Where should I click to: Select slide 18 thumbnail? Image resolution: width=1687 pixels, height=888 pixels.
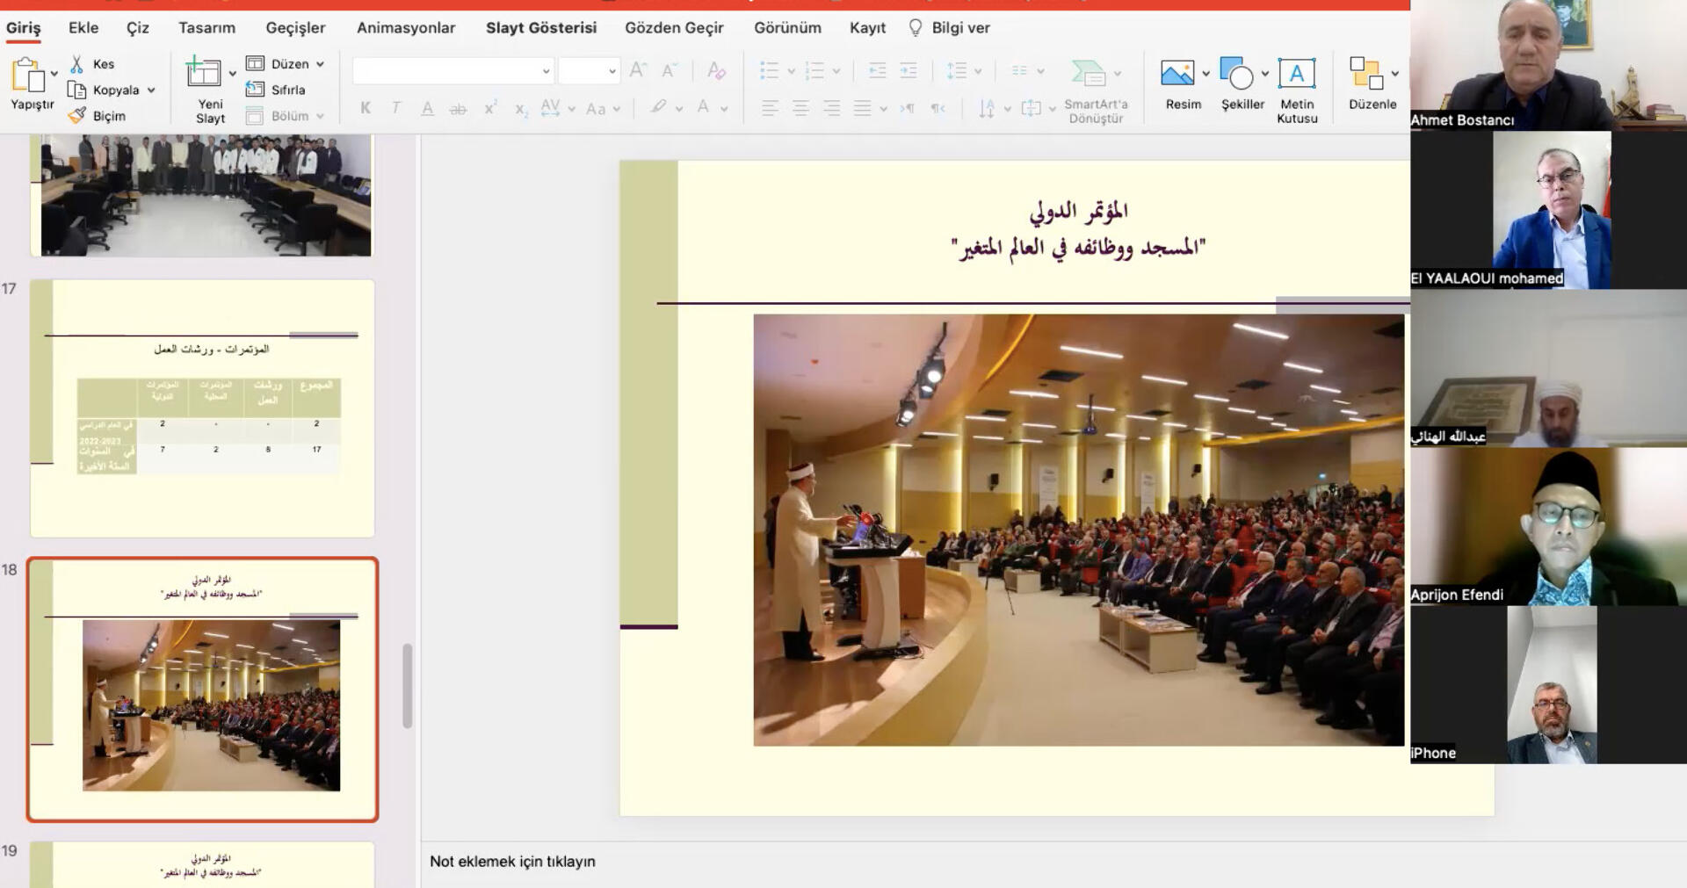tap(202, 689)
